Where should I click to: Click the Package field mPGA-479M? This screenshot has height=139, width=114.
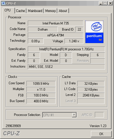tap(56, 35)
